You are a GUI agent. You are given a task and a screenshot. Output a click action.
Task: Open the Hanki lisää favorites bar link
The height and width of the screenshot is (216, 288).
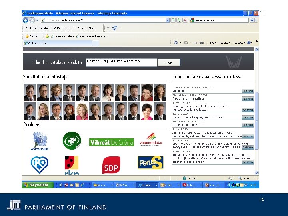pos(92,36)
